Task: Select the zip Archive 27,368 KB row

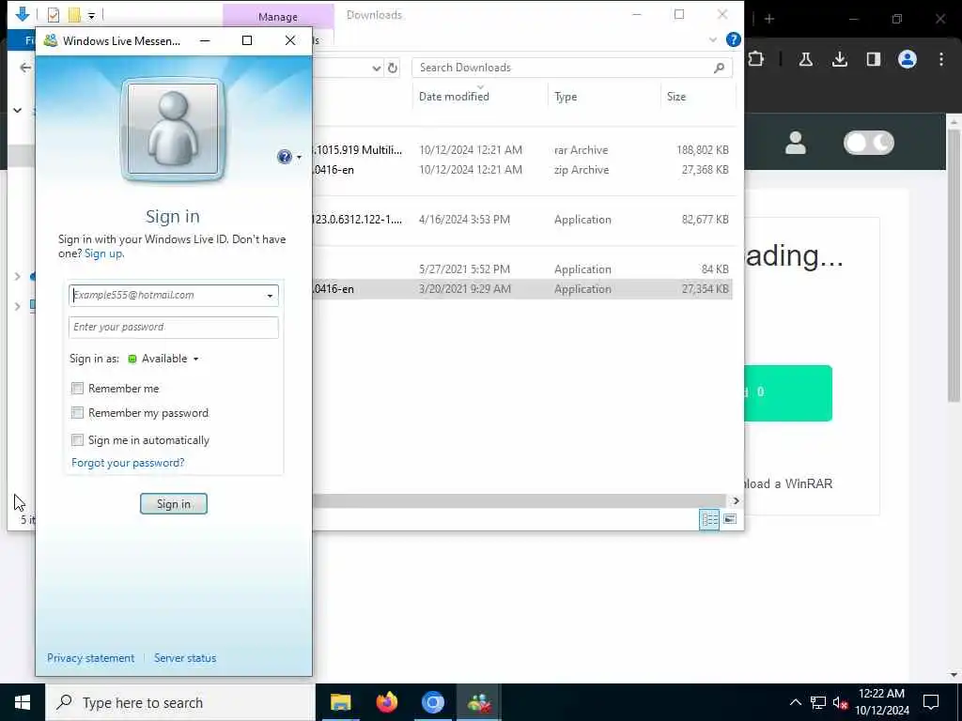Action: click(x=522, y=170)
